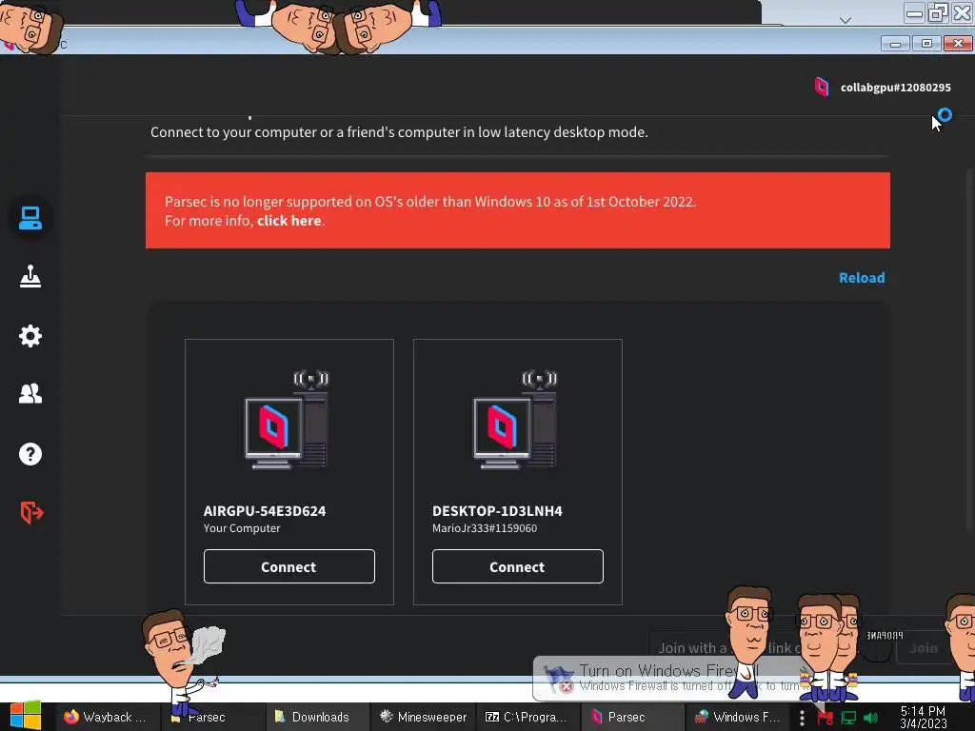The height and width of the screenshot is (731, 975).
Task: Open Parsec settings gear icon
Action: 30,336
